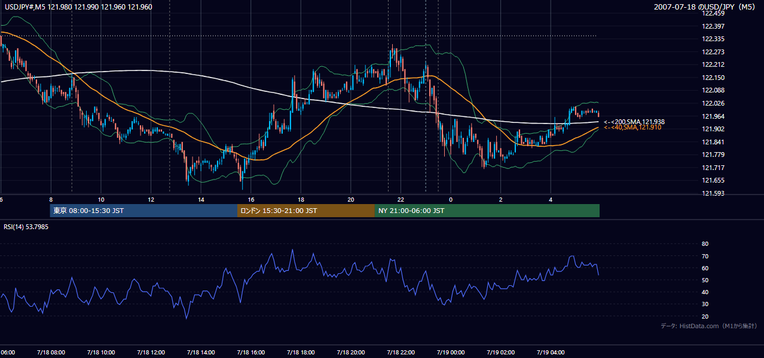Click the RSI 50 level label

coord(705,280)
